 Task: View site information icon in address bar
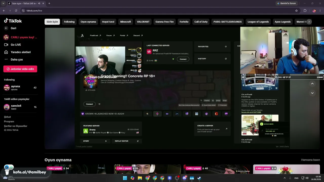tap(23, 11)
